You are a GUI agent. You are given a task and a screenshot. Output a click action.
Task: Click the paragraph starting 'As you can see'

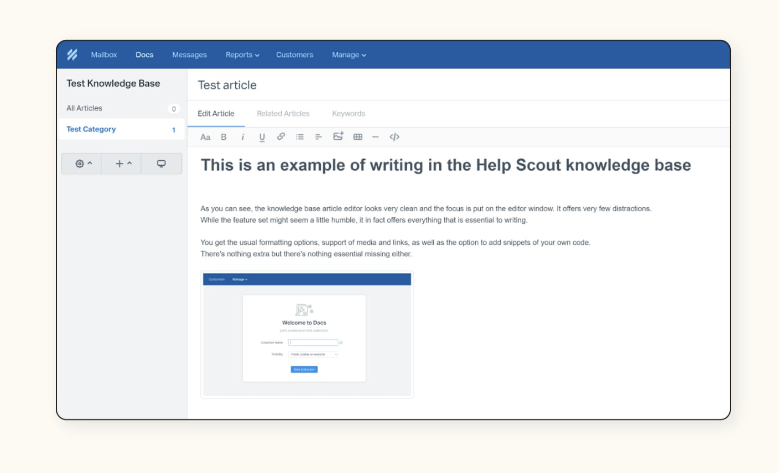coord(426,214)
